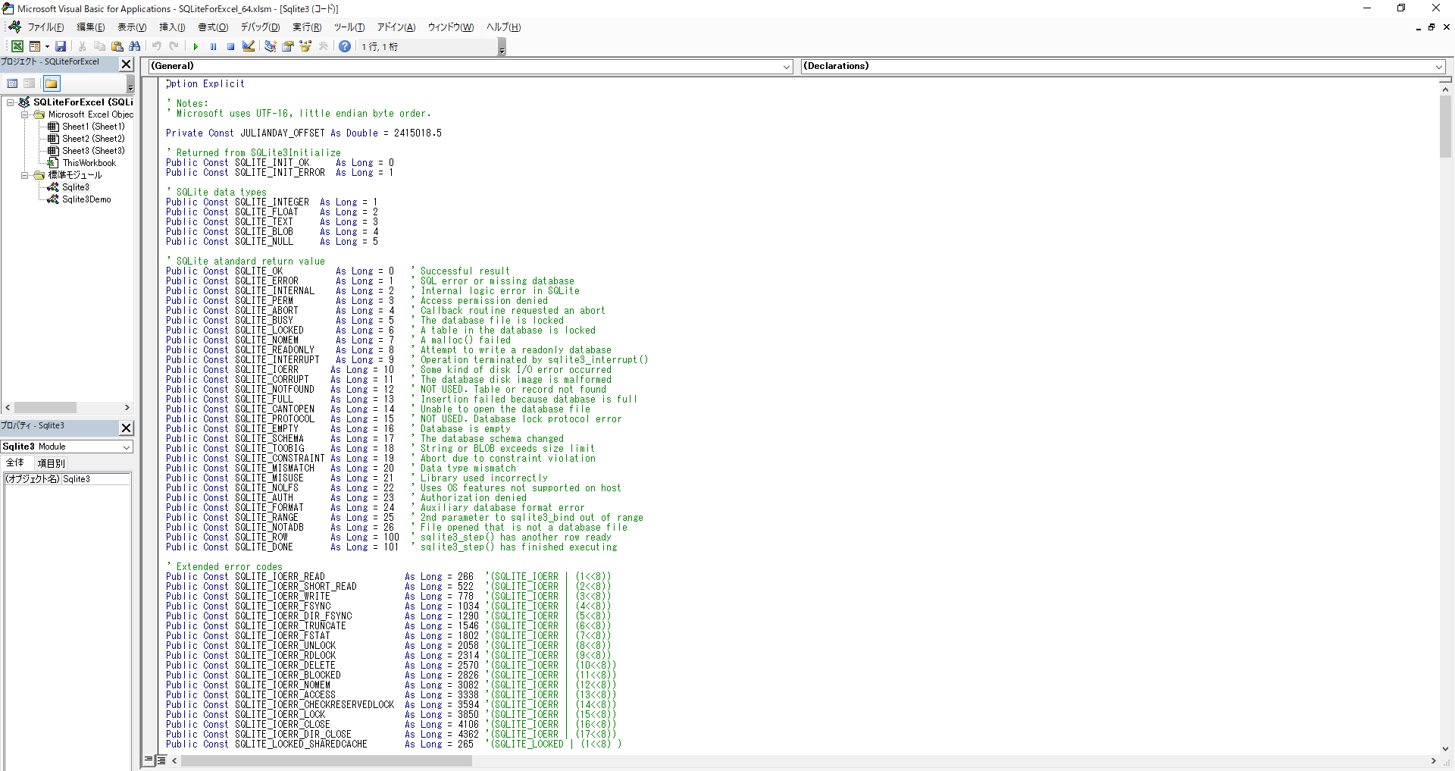Open the Sqlite3 Module object dropdown
This screenshot has height=771, width=1455.
tap(127, 447)
